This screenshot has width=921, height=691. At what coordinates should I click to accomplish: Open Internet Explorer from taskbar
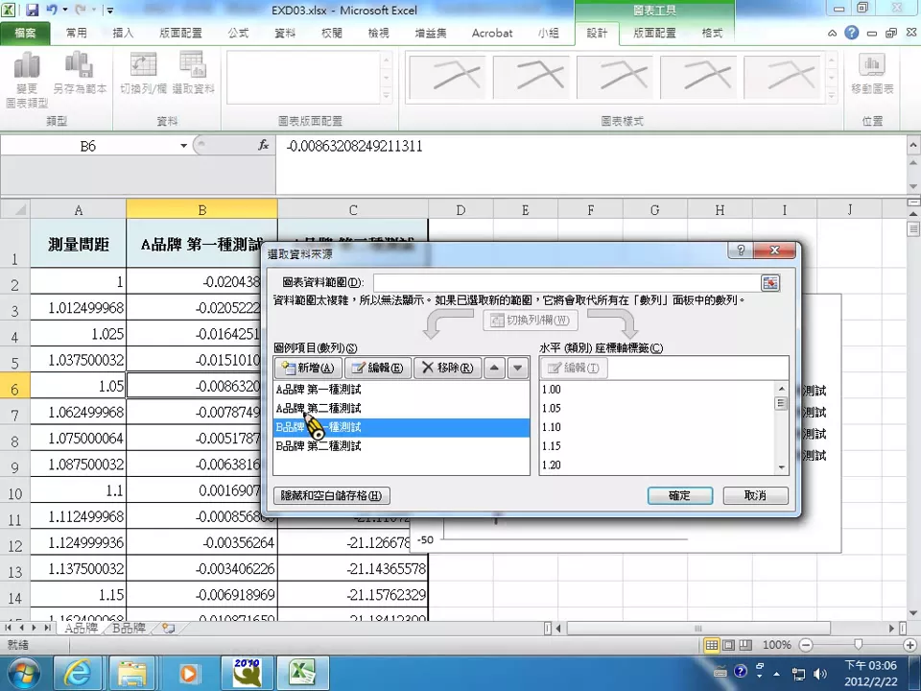78,674
